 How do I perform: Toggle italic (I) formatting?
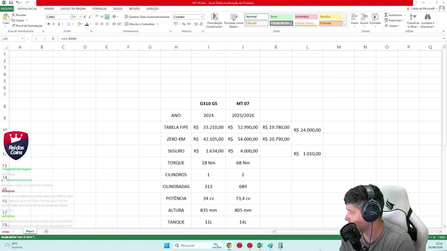click(53, 24)
